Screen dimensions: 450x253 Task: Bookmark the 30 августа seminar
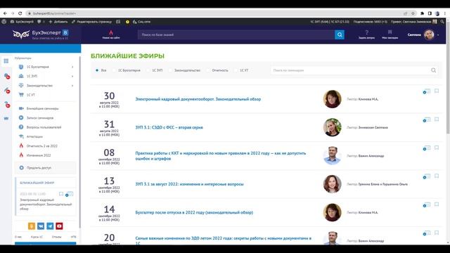(x=437, y=91)
